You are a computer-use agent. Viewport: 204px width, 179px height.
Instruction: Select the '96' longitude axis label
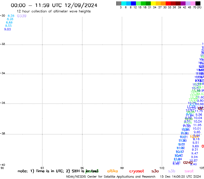[82, 168]
